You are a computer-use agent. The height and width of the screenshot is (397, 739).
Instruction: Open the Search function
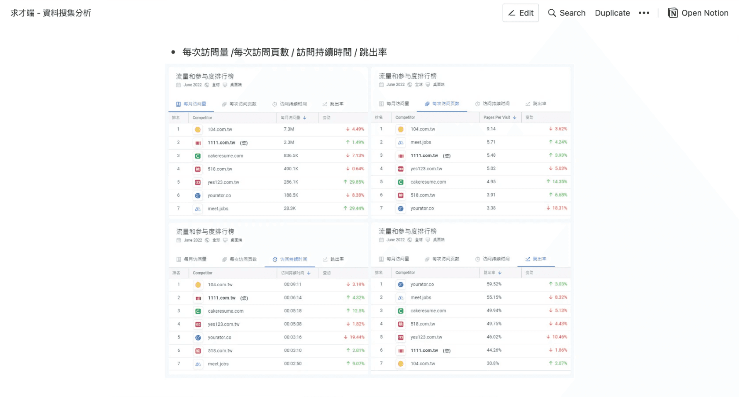pyautogui.click(x=567, y=13)
